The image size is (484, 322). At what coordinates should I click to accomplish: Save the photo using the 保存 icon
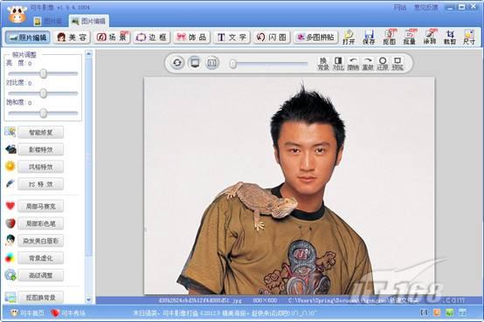[369, 37]
